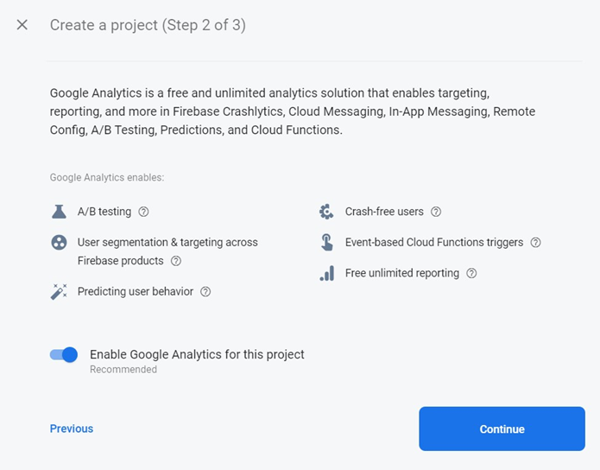
Task: Click the crash-free users gear icon
Action: pos(326,212)
